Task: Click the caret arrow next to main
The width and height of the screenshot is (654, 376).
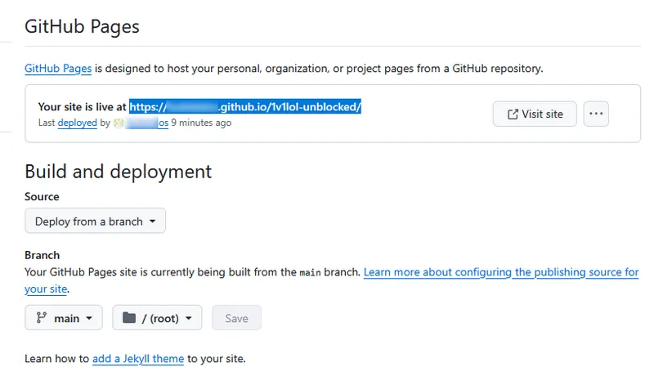Action: (x=89, y=318)
